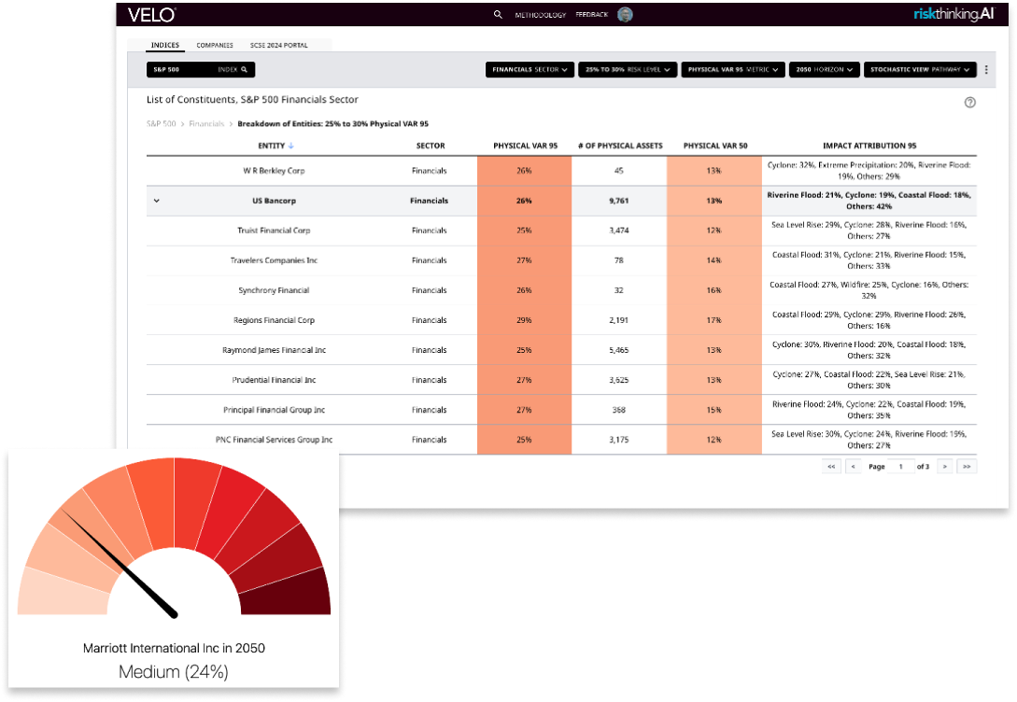Viewport: 1017px width, 702px height.
Task: Select the Synchrony Financial entity
Action: (x=274, y=290)
